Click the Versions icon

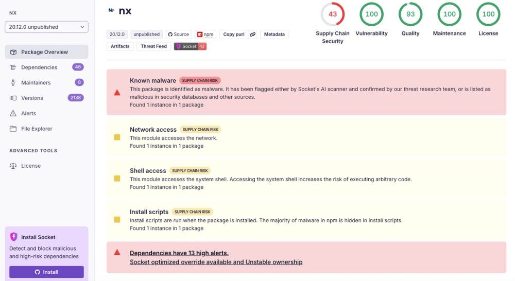tap(13, 98)
